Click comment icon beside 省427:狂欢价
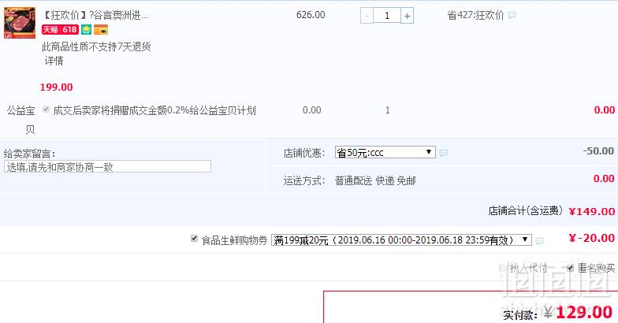618x323 pixels. (x=512, y=16)
